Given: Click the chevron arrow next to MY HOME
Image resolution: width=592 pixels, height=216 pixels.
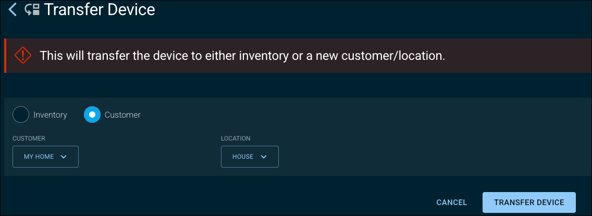Looking at the screenshot, I should (64, 157).
